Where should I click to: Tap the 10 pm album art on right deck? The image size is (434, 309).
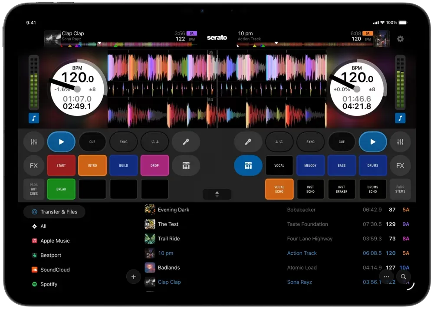coord(382,39)
